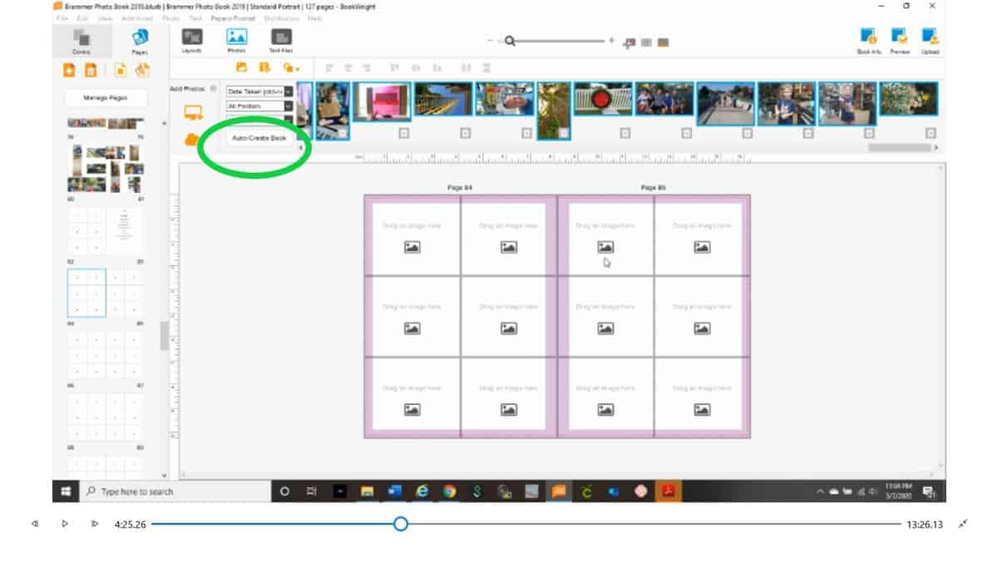998x561 pixels.
Task: Open the orange shapes dropdown arrow in toolbar
Action: (x=296, y=69)
